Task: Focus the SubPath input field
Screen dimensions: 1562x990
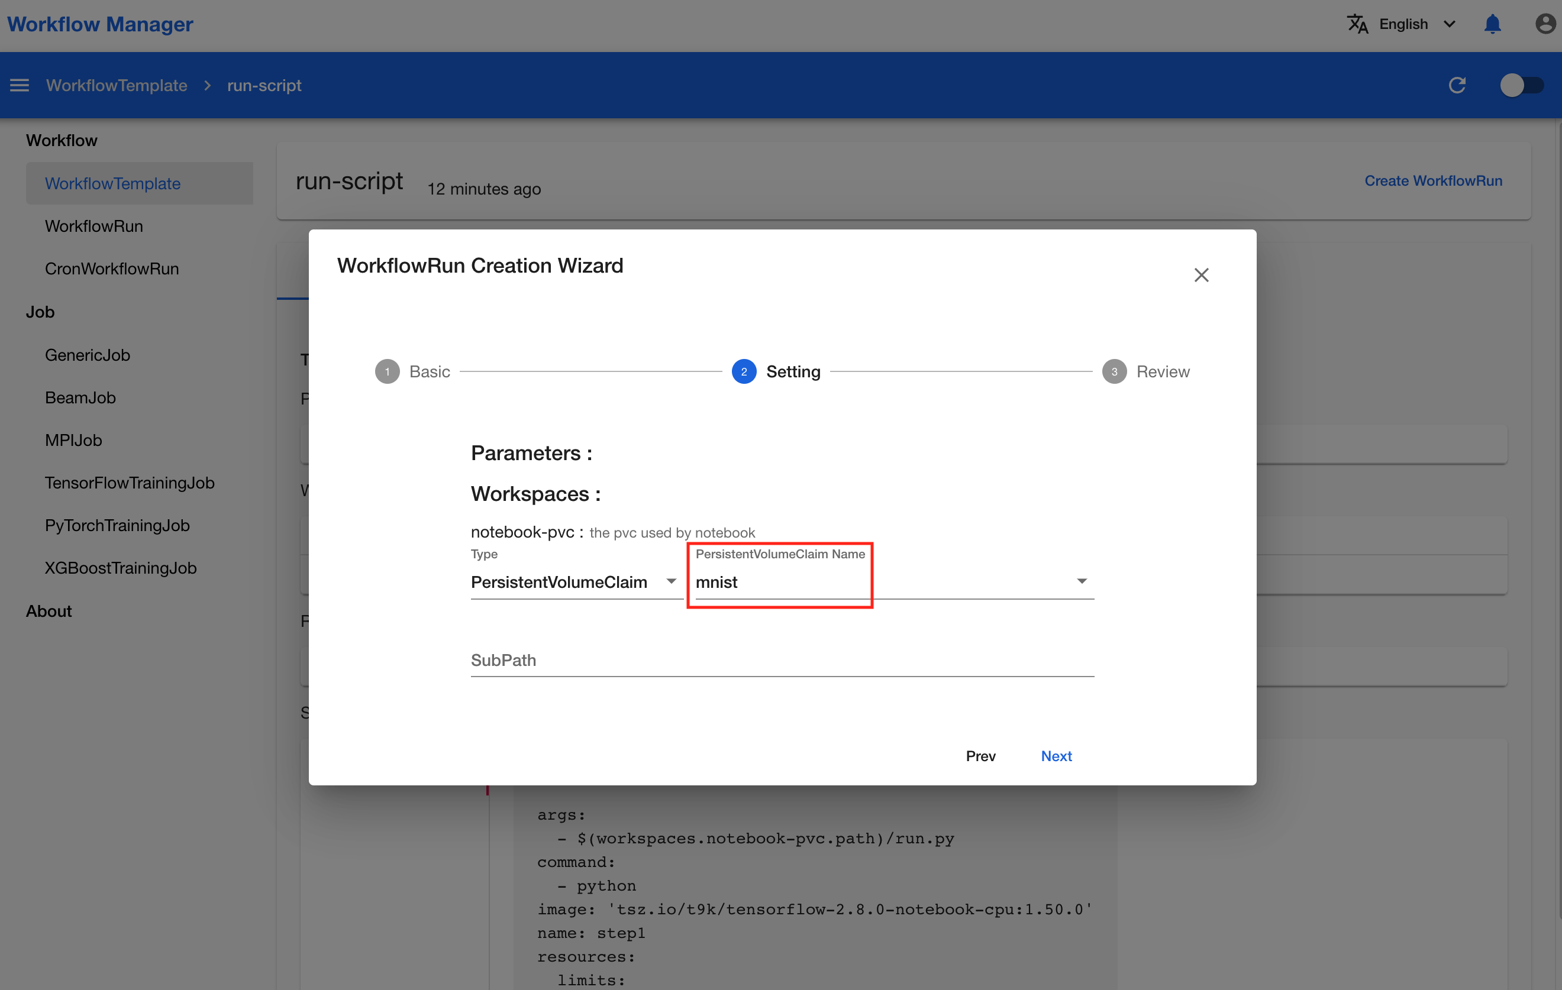Action: [x=782, y=660]
